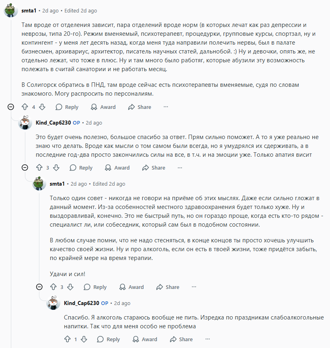Upvote the last comment about алкоголь

point(68,339)
